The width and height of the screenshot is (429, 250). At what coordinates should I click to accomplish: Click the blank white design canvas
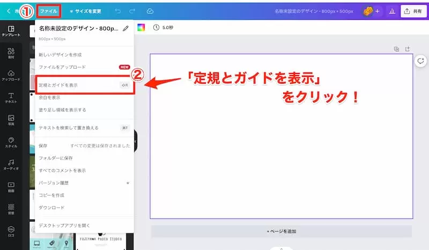coord(282,136)
